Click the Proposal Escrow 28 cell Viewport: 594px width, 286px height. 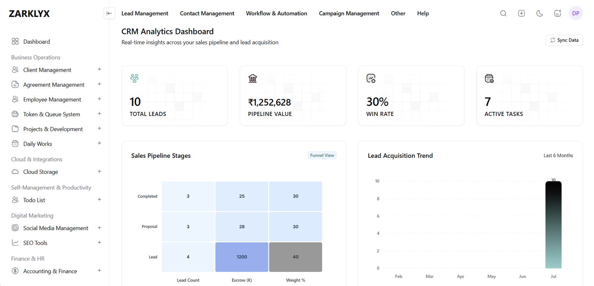(x=242, y=226)
